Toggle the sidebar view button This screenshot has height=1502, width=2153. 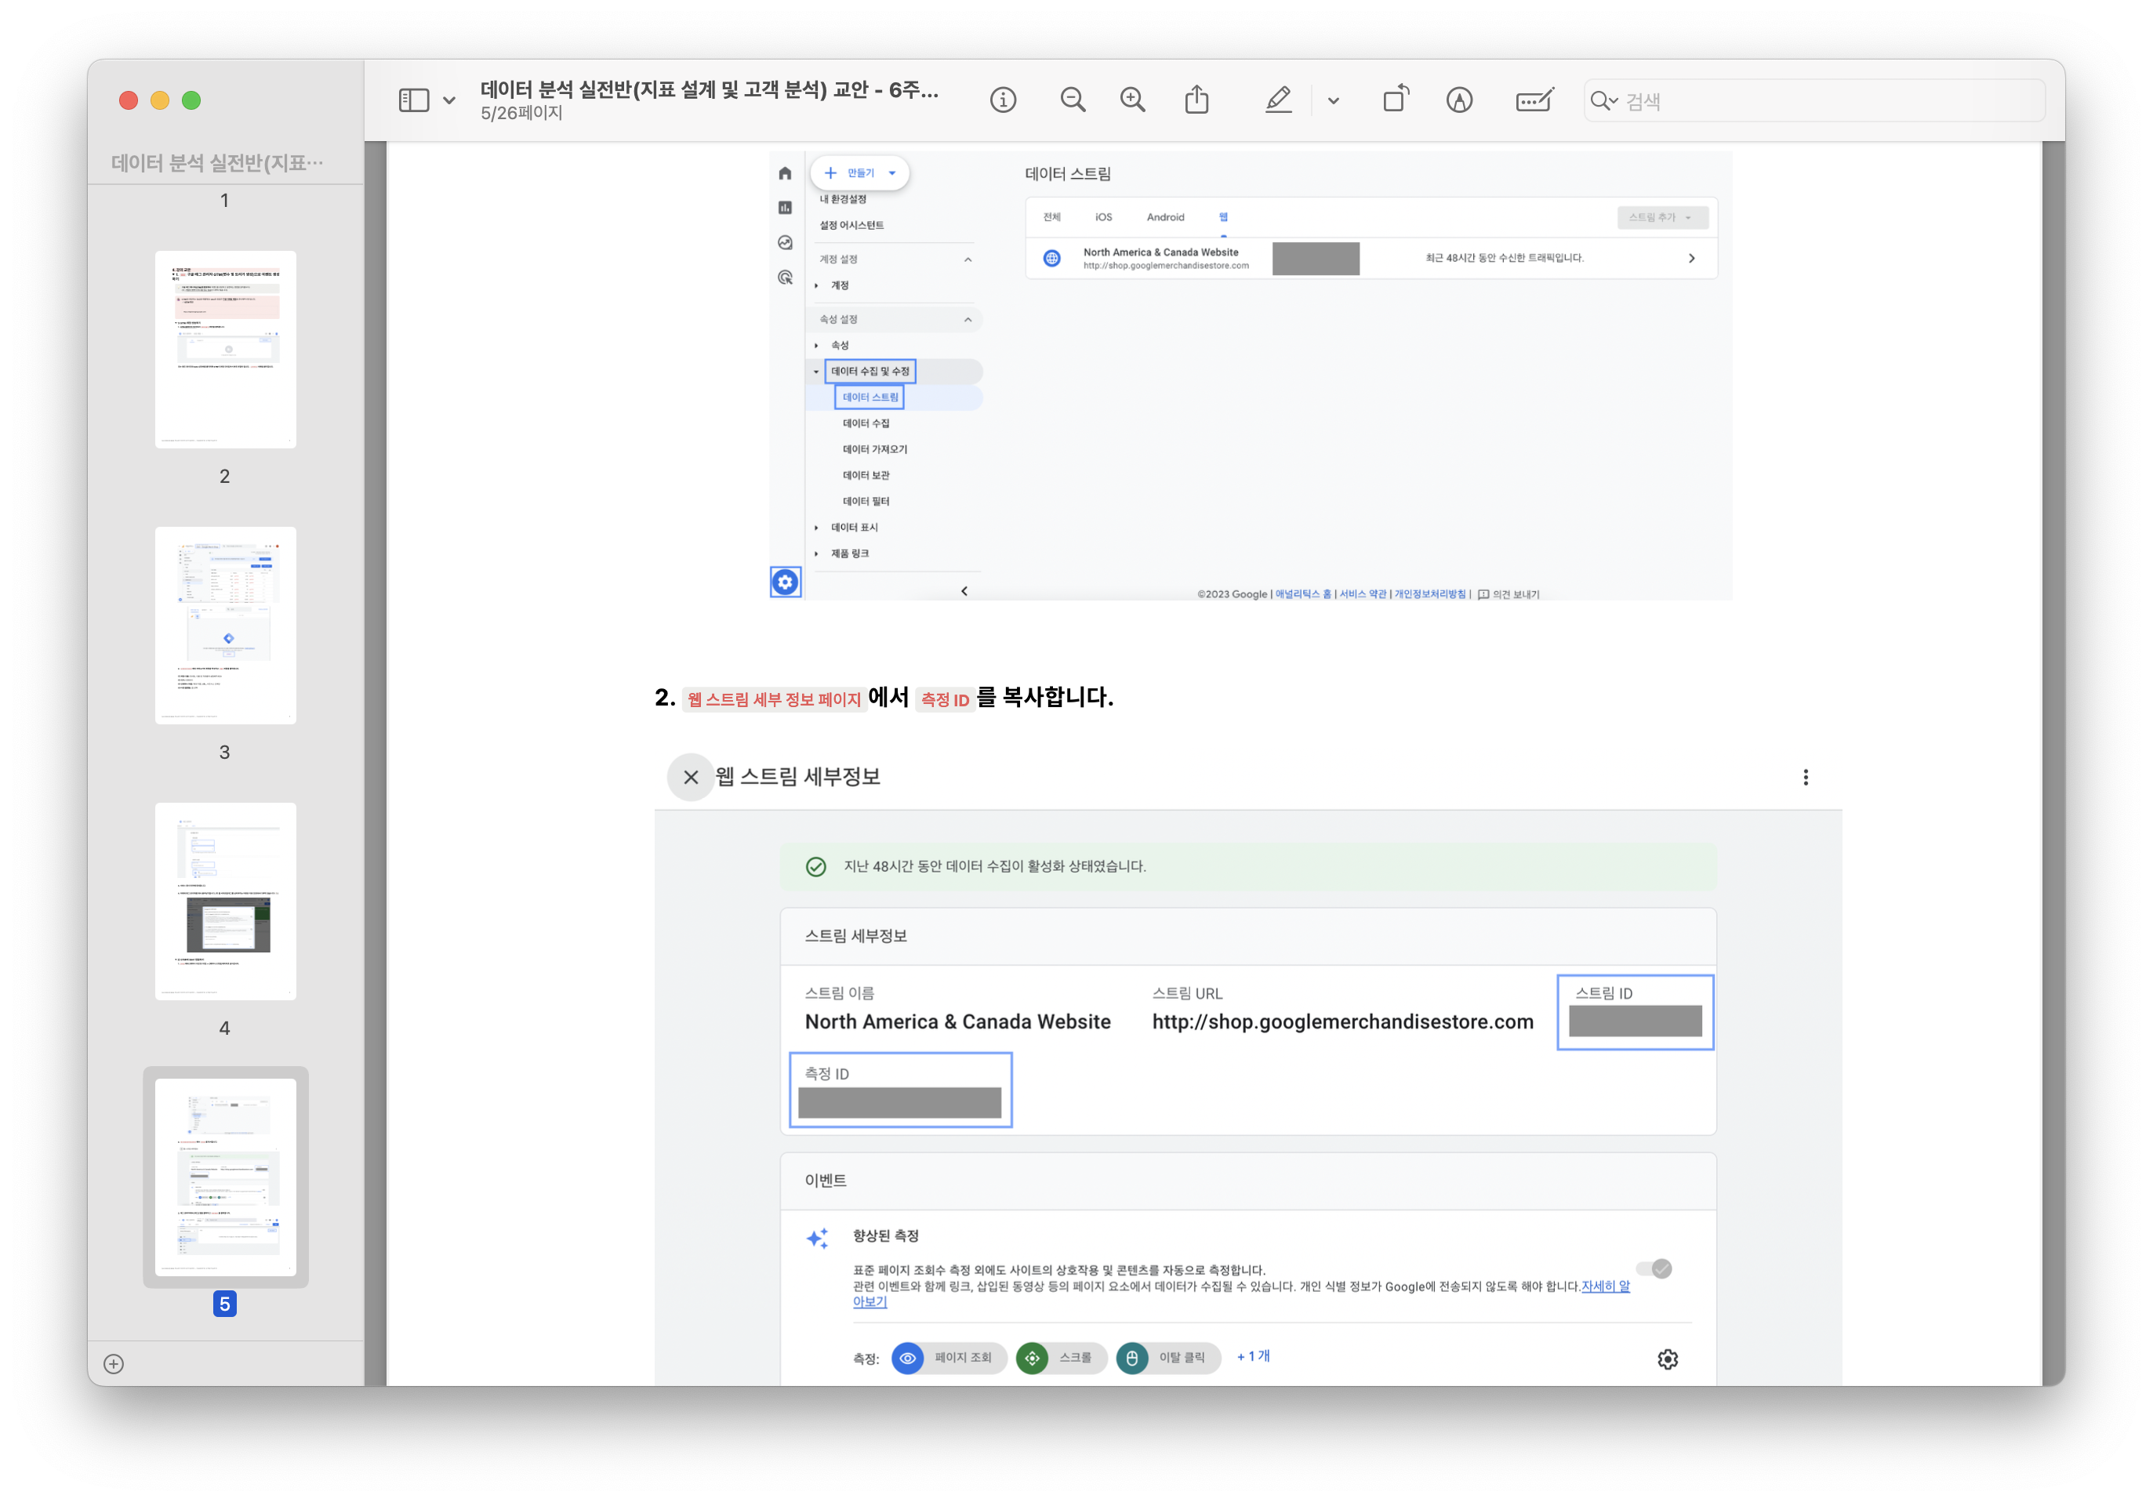click(x=413, y=100)
